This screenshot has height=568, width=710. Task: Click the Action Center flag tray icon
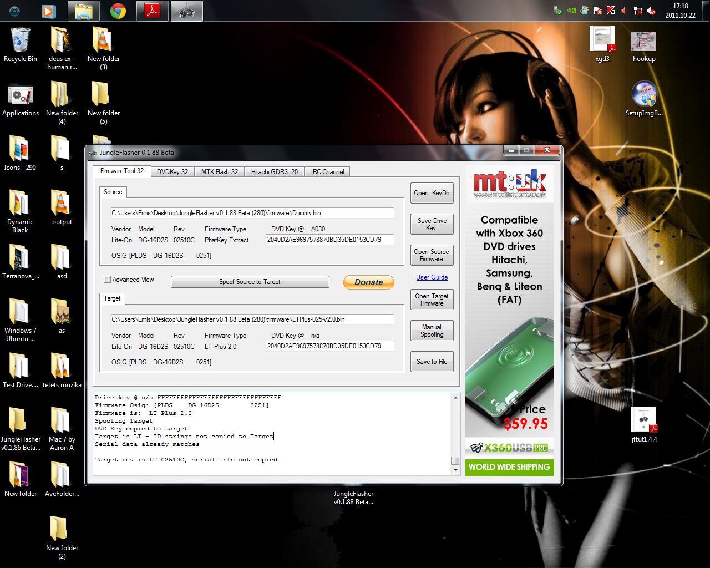point(597,11)
